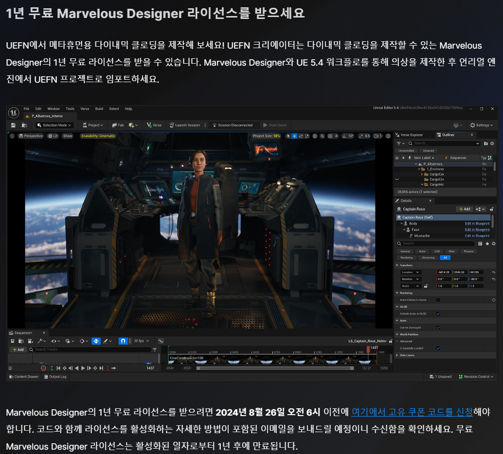Toggle the Outliner visibility eye column header
The width and height of the screenshot is (503, 454).
pos(397,158)
